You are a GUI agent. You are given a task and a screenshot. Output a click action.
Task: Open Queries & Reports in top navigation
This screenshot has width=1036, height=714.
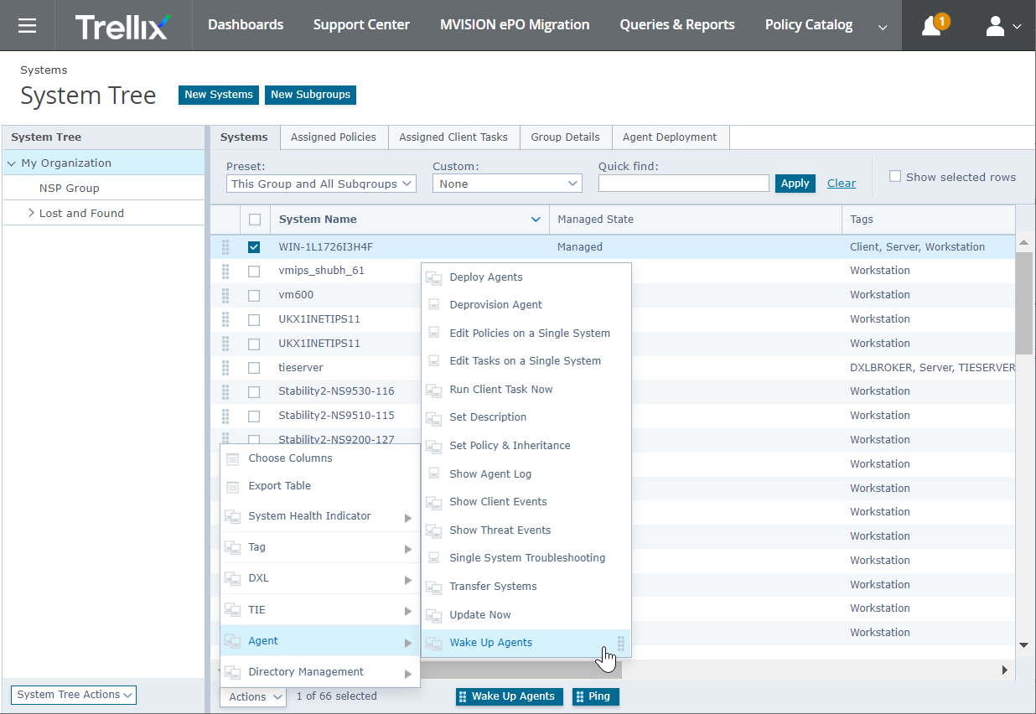[x=677, y=25]
